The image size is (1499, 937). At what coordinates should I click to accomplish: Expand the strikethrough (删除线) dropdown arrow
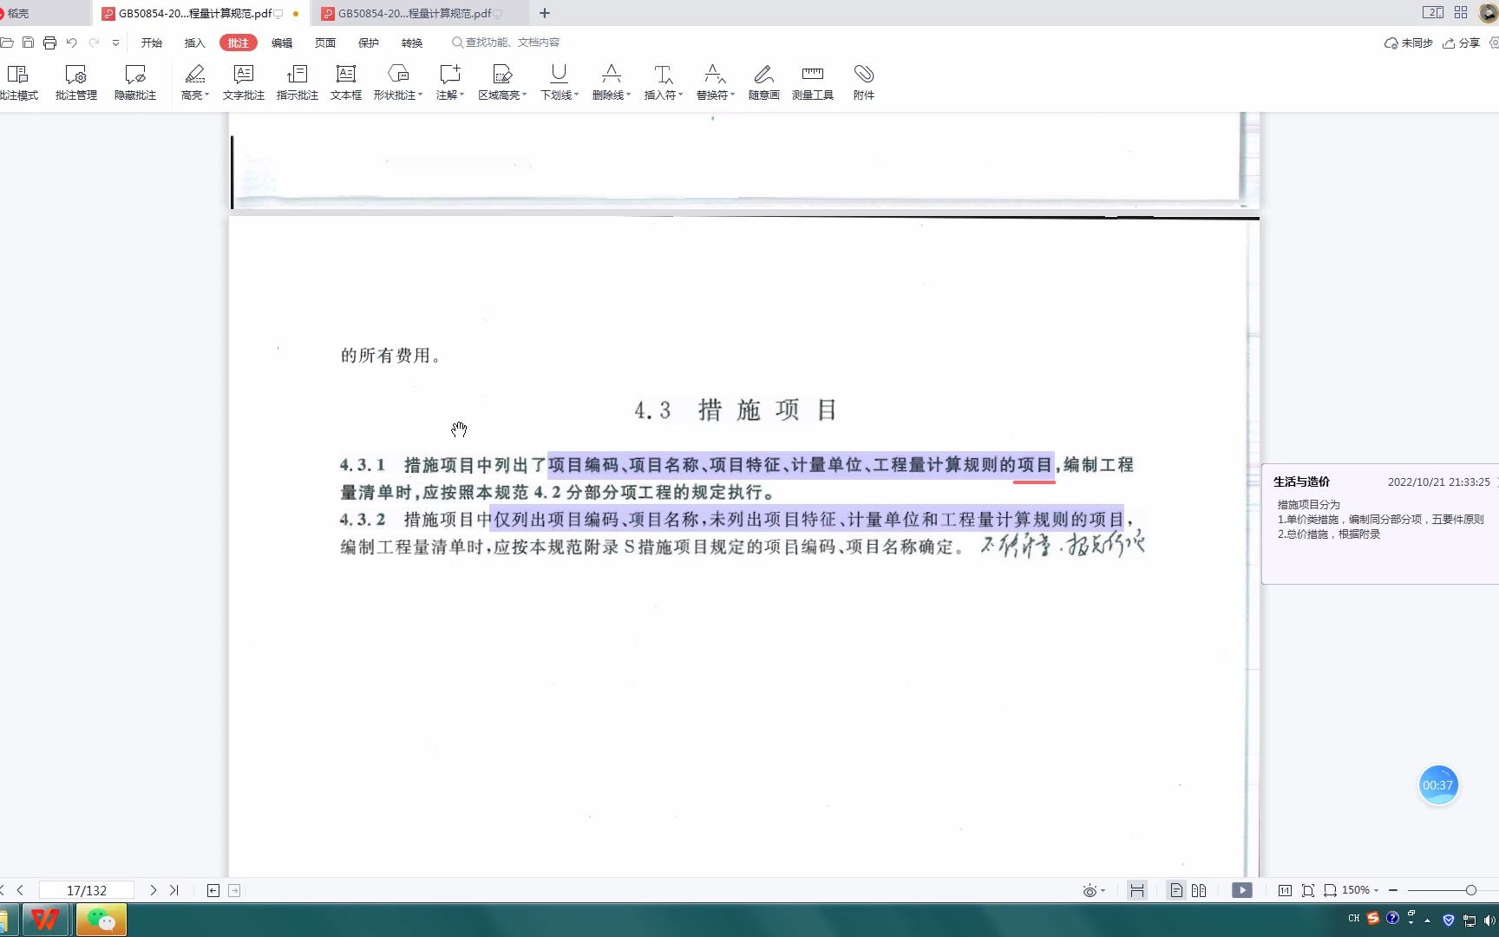(x=628, y=95)
